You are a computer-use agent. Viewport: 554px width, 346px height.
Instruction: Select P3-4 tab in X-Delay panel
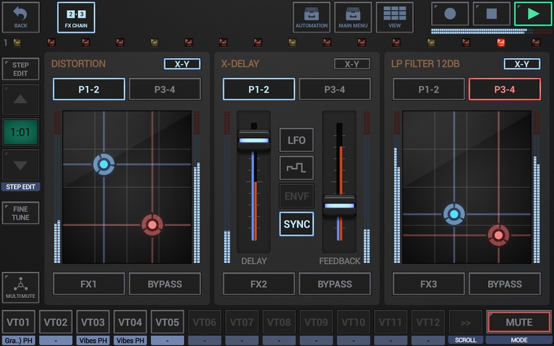335,89
